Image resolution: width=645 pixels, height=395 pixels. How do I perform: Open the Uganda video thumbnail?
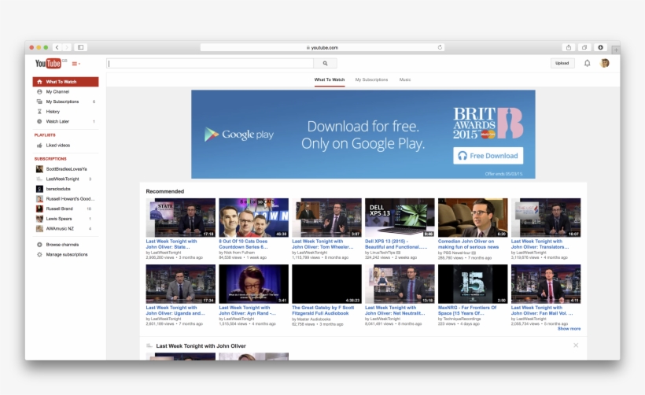pyautogui.click(x=181, y=284)
